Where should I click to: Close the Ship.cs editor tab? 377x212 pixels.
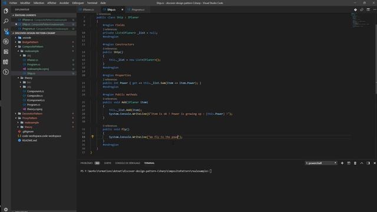pyautogui.click(x=122, y=9)
